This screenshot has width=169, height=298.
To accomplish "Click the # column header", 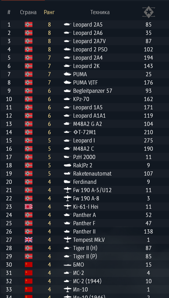I will coord(9,12).
